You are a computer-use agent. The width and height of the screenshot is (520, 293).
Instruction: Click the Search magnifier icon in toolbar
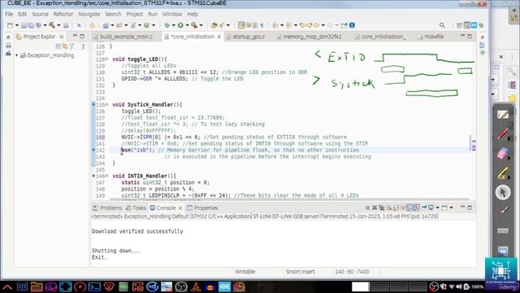pyautogui.click(x=442, y=25)
